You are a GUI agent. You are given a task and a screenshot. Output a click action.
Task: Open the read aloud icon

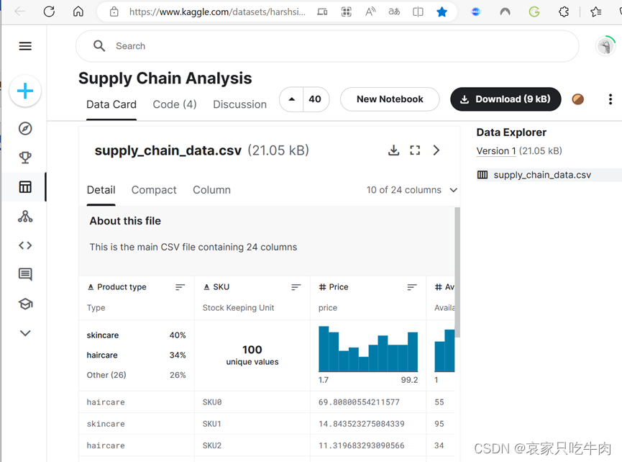[370, 12]
